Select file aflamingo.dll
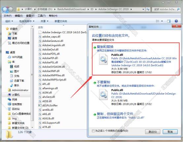Viewport: 183px width, 142px height. pos(48,88)
